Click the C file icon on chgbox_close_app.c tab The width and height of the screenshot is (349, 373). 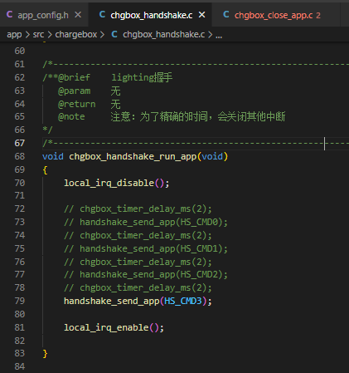pyautogui.click(x=226, y=14)
